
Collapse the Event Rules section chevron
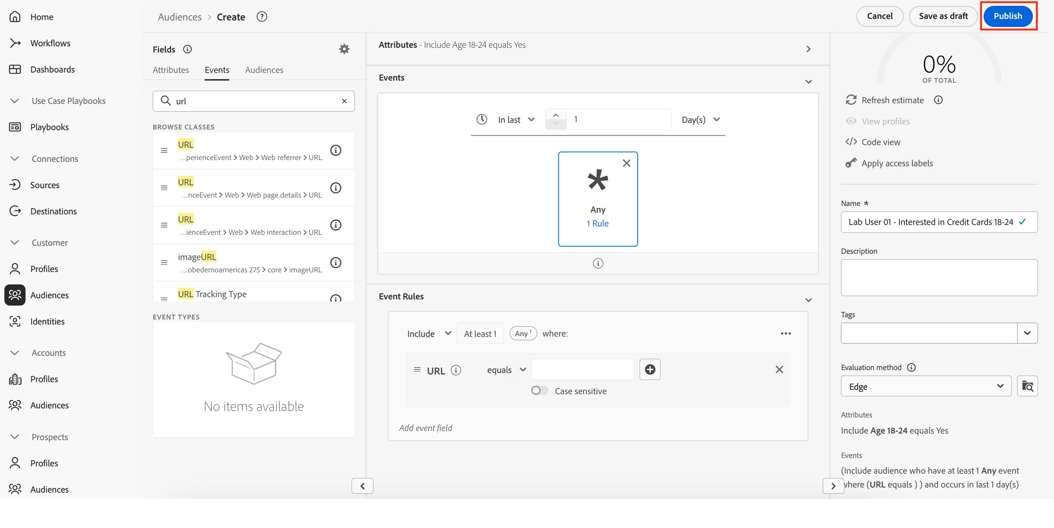[x=808, y=300]
